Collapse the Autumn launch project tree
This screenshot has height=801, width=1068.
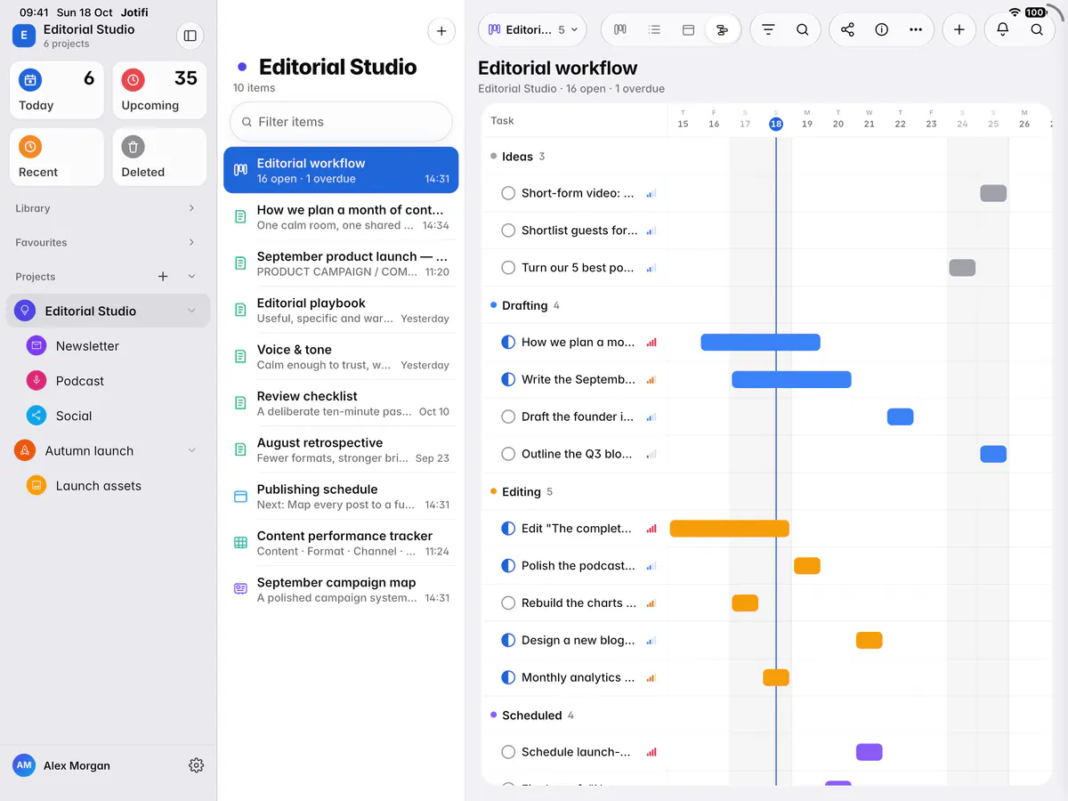191,451
